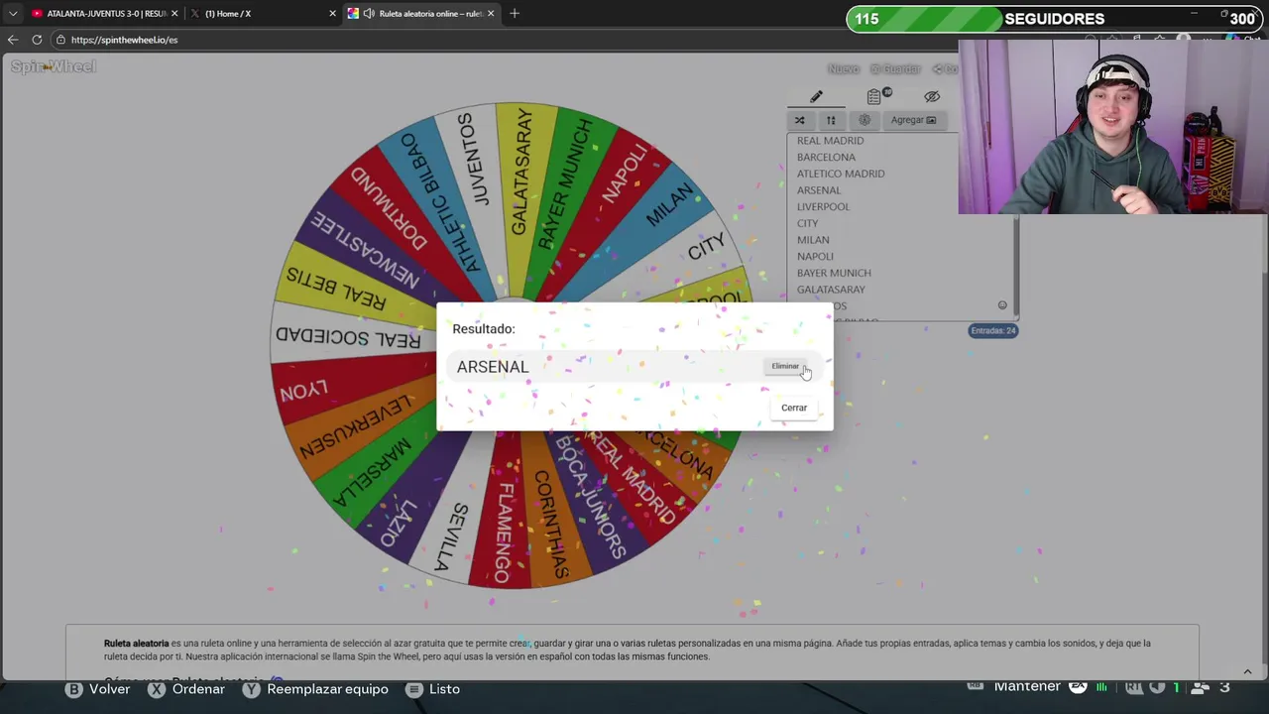Sort the entries list
The width and height of the screenshot is (1269, 714).
(831, 120)
